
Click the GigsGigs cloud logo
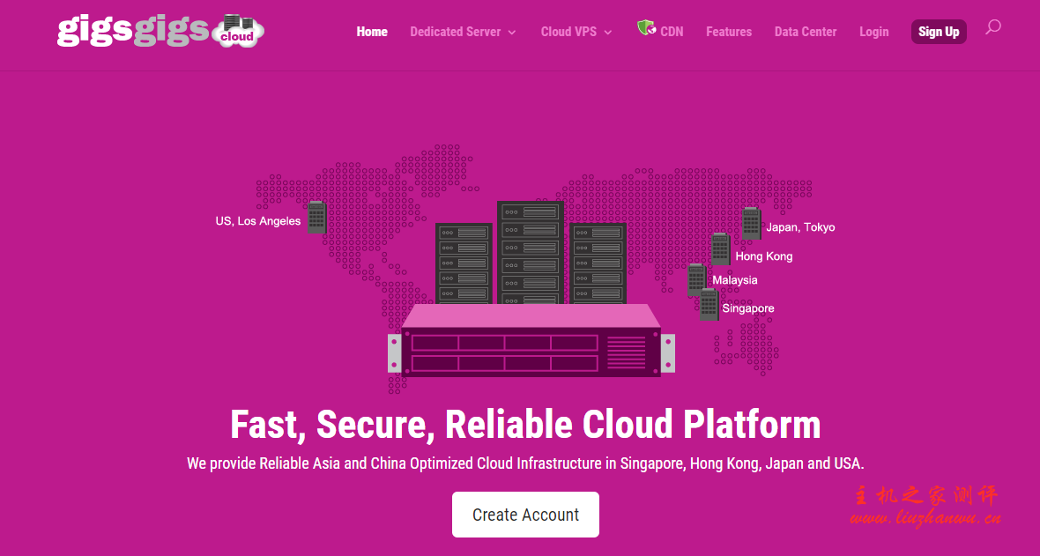[160, 31]
